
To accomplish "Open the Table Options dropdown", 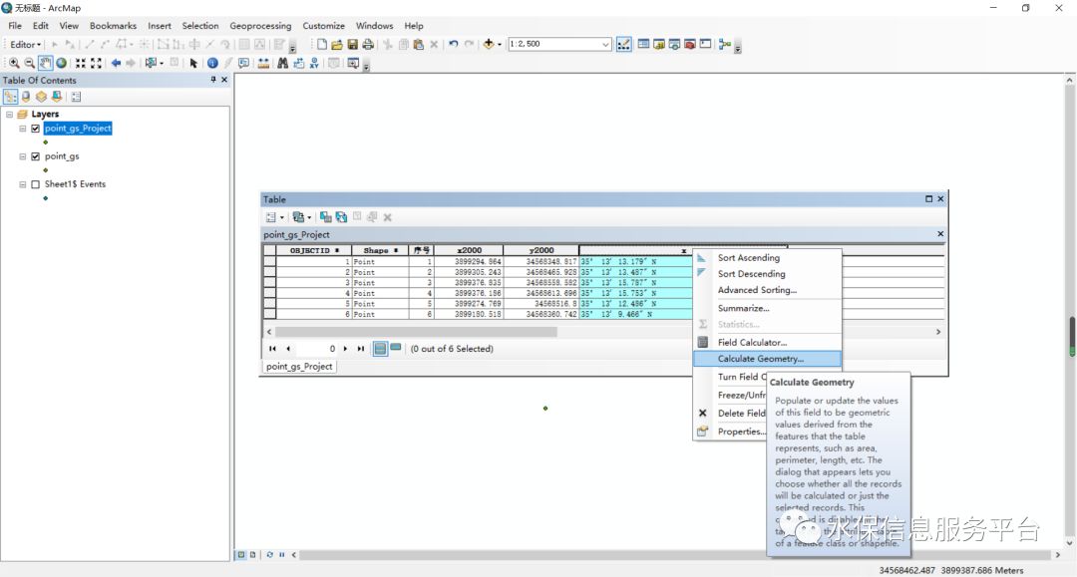I will (274, 217).
